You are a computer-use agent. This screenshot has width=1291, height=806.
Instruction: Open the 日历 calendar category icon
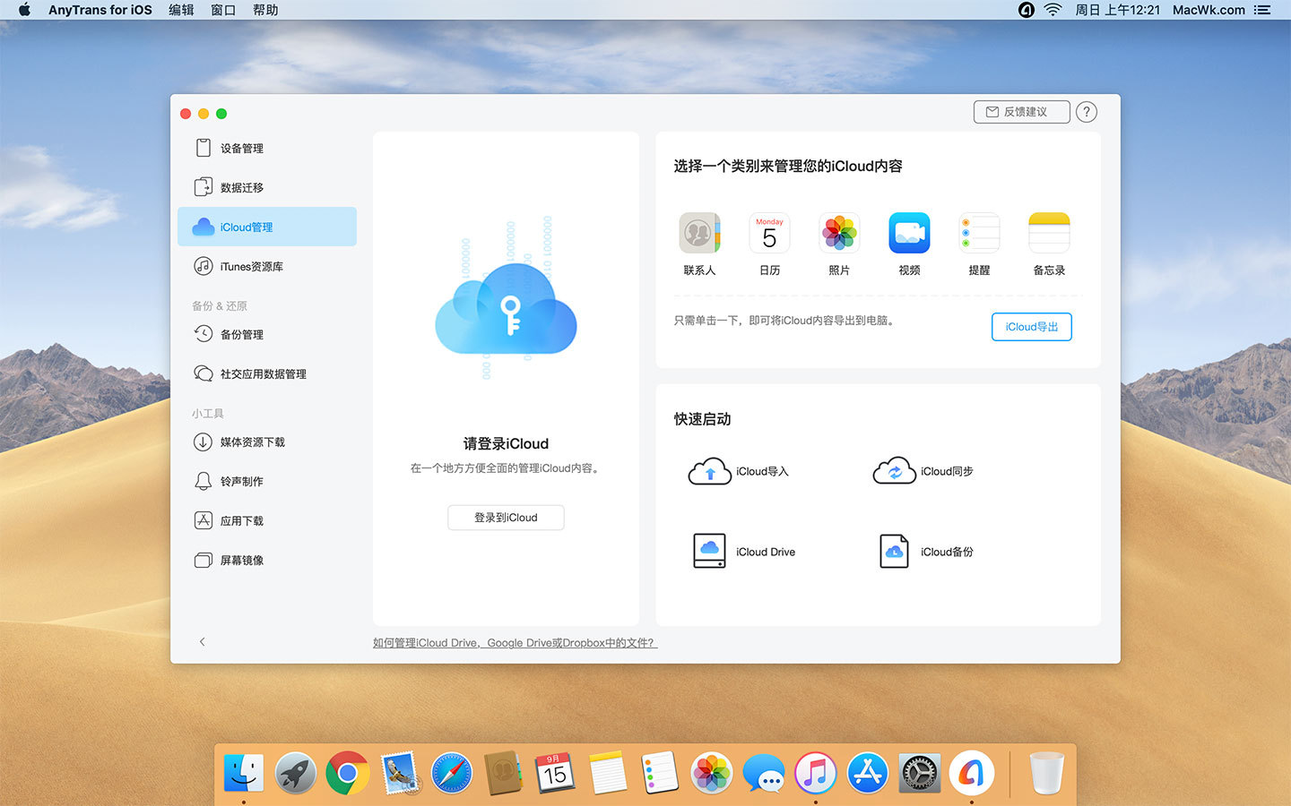click(769, 234)
